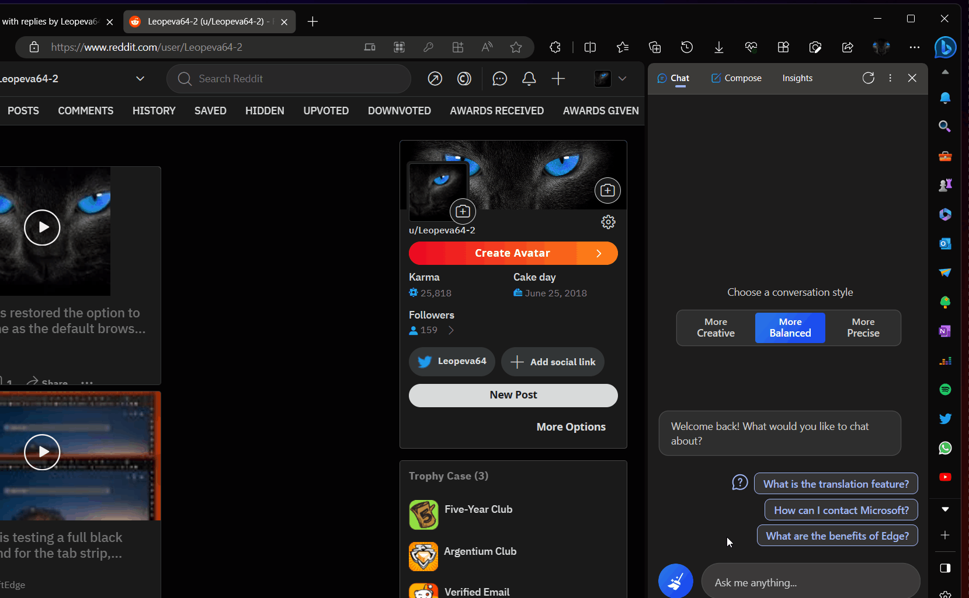Click the New topic broom button

[675, 581]
